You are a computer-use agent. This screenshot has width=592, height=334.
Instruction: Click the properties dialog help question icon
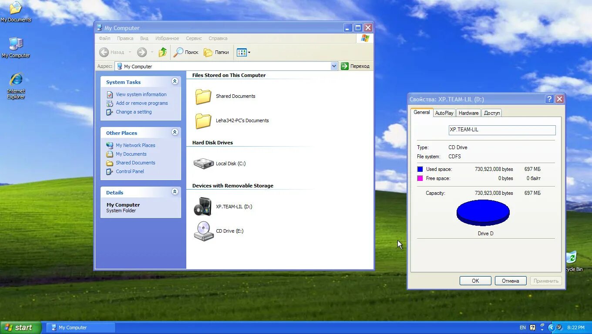[549, 99]
